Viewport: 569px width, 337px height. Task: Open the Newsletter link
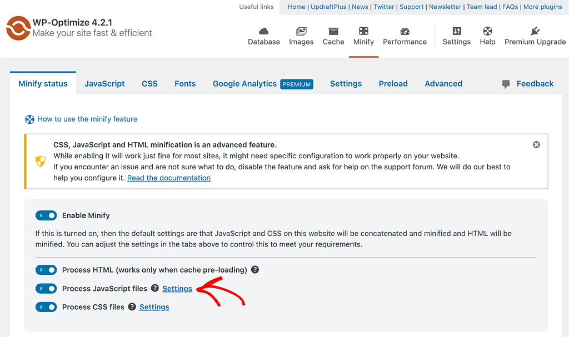(445, 7)
